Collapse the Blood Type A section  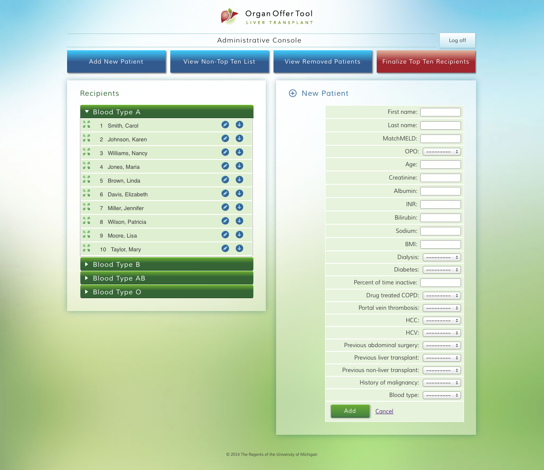[166, 112]
